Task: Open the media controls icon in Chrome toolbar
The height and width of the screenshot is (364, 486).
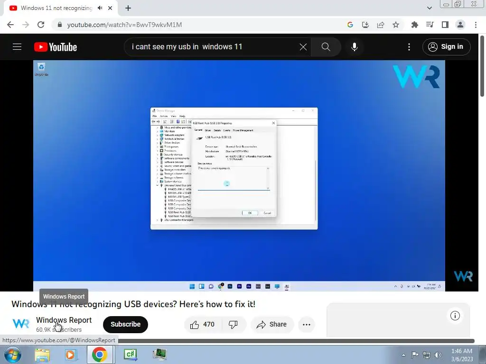Action: pos(430,25)
